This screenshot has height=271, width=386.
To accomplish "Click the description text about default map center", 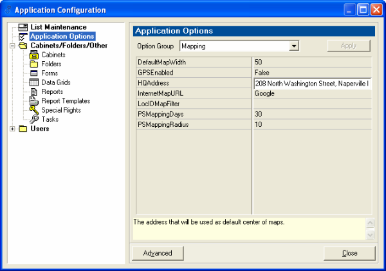I will point(208,222).
